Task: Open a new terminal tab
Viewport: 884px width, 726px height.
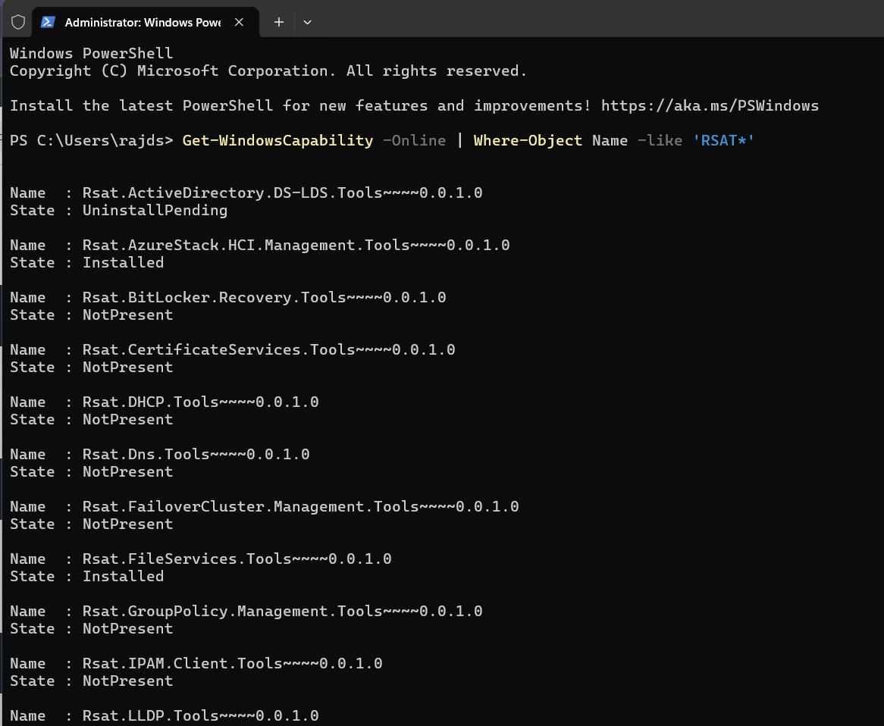Action: coord(279,22)
